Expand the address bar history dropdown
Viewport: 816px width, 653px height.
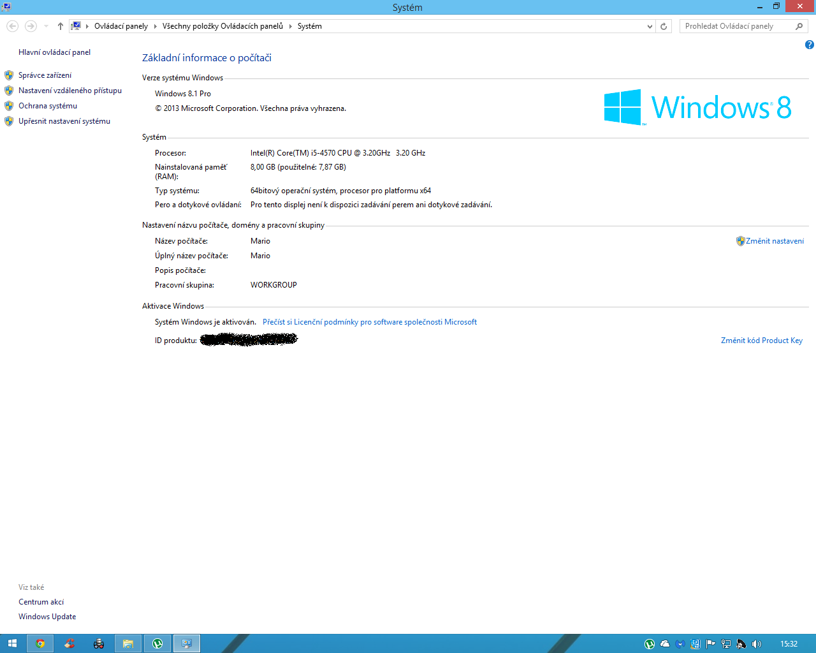[x=650, y=26]
